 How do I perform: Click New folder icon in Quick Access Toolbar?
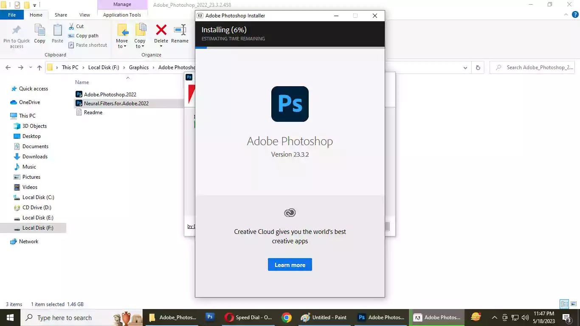[x=27, y=5]
